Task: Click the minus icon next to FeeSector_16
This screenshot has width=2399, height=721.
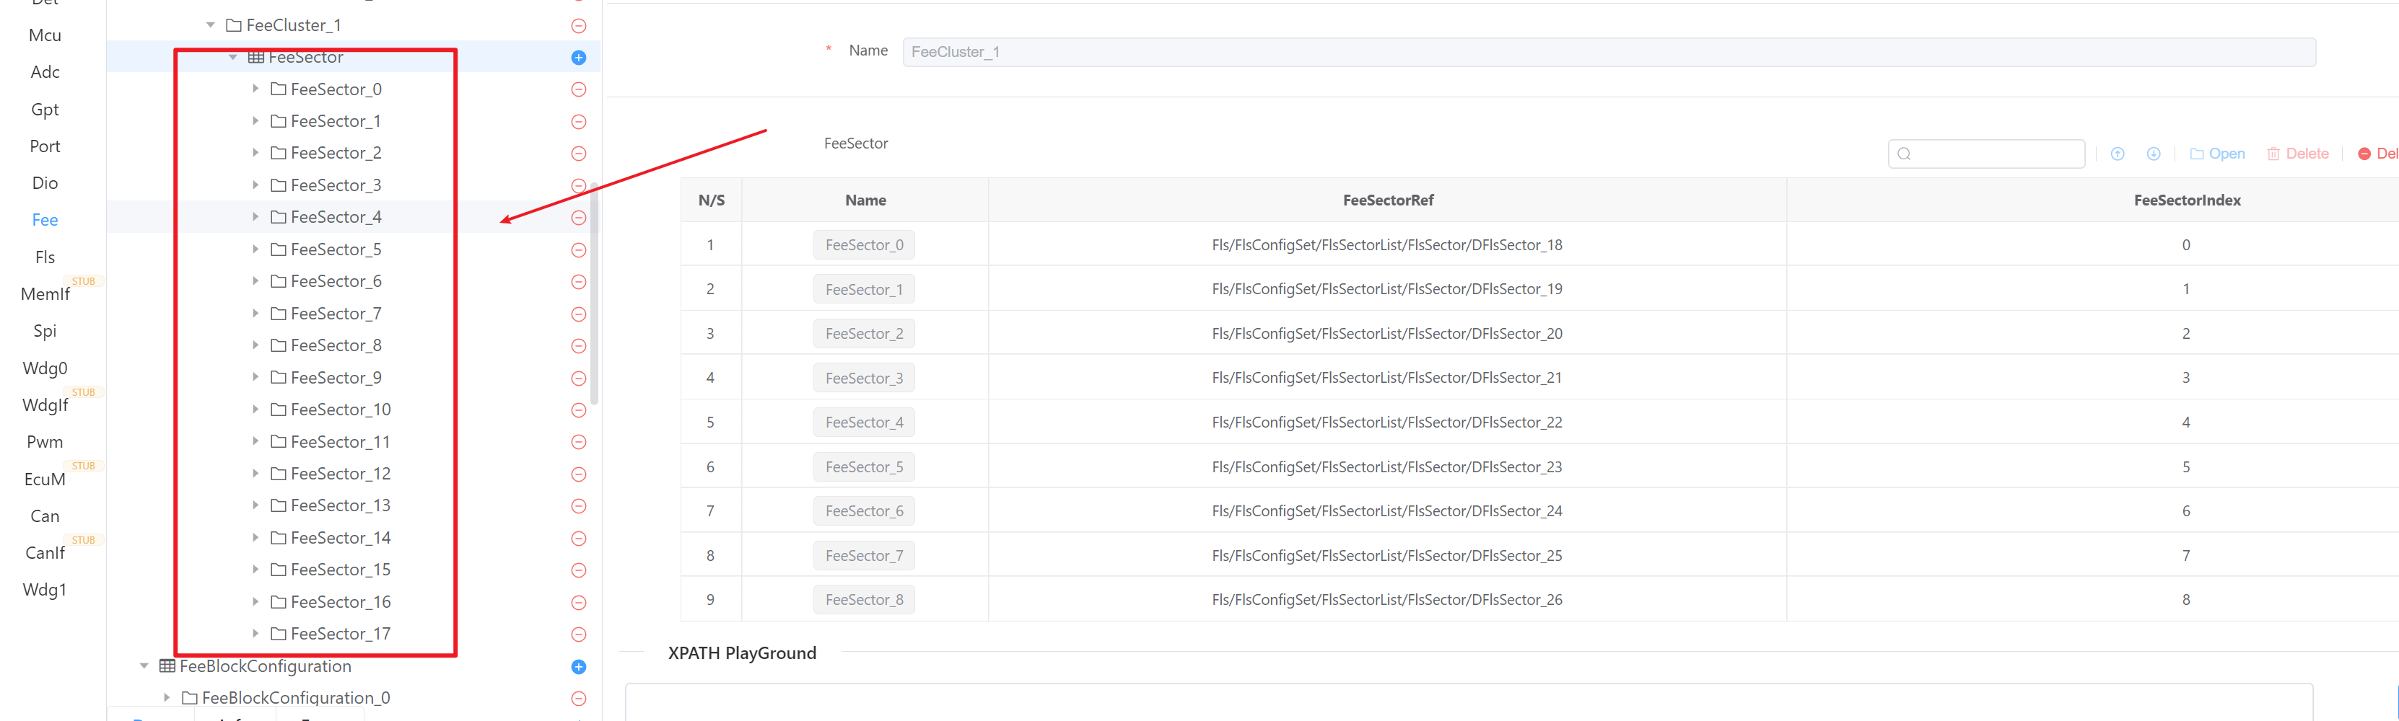Action: point(578,603)
